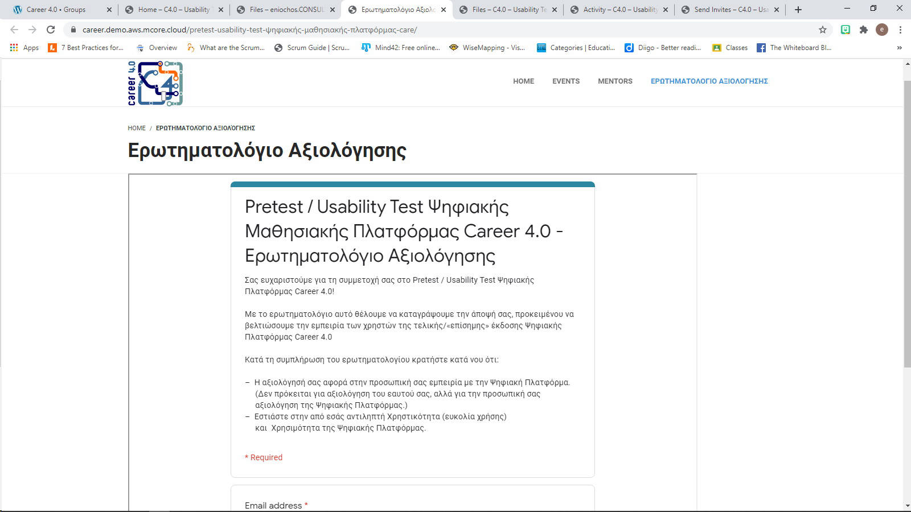Open the Apps grid shortcut
911x512 pixels.
coord(24,48)
